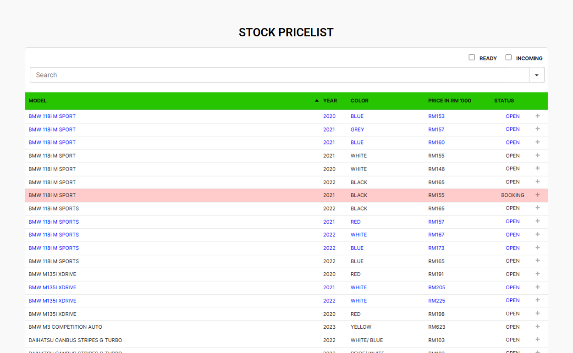Expand plus icon for yellow BMW M3 row
The image size is (573, 353).
click(x=537, y=327)
